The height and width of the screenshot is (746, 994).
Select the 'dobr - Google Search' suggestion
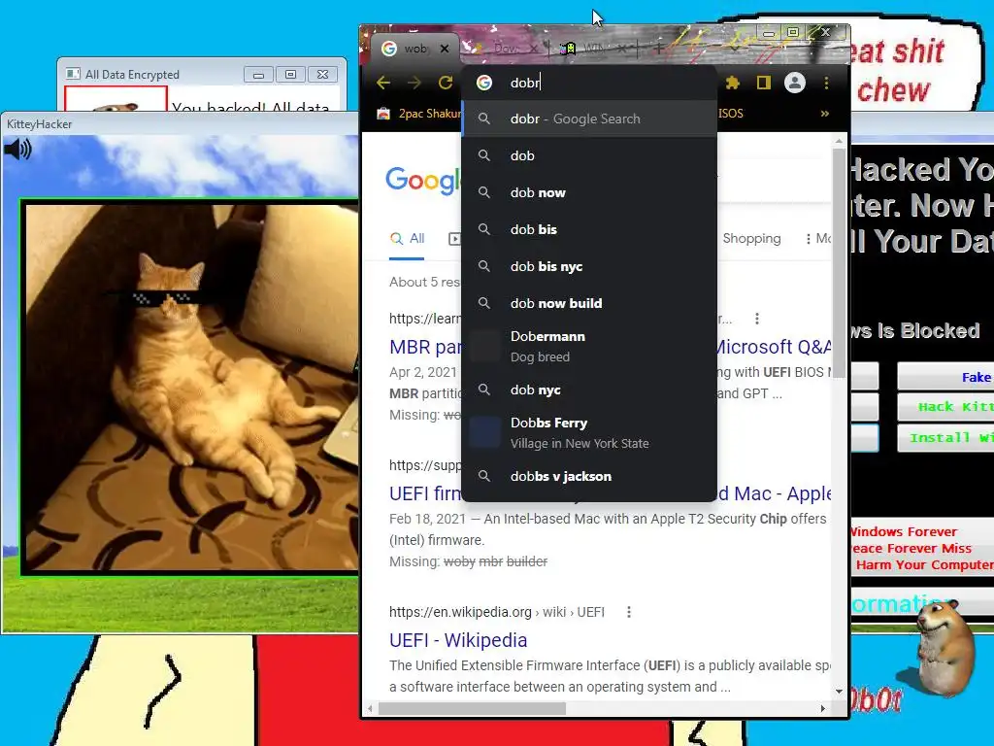(589, 119)
